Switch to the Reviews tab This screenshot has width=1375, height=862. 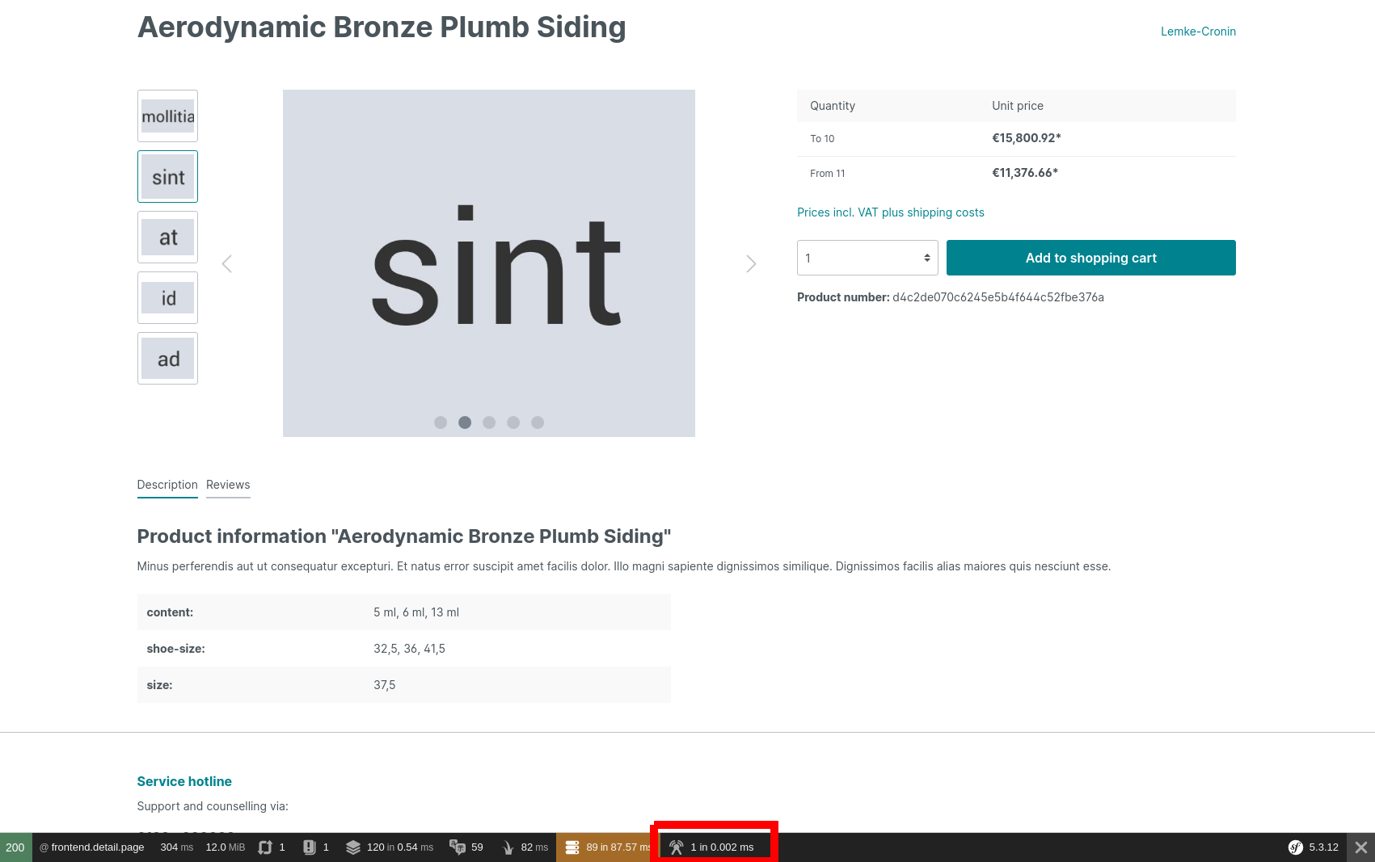(228, 485)
